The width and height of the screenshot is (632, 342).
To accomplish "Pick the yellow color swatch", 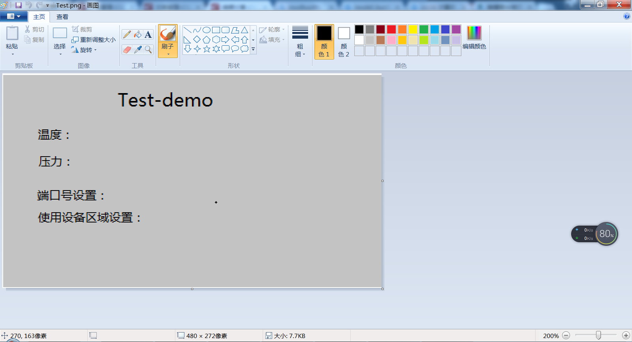I will 413,30.
